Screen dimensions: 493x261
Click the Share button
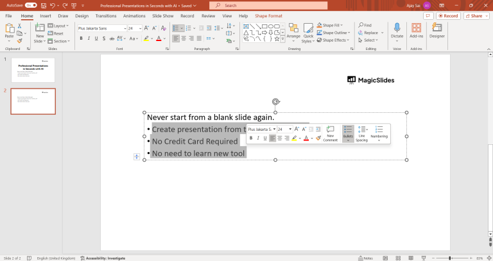476,15
